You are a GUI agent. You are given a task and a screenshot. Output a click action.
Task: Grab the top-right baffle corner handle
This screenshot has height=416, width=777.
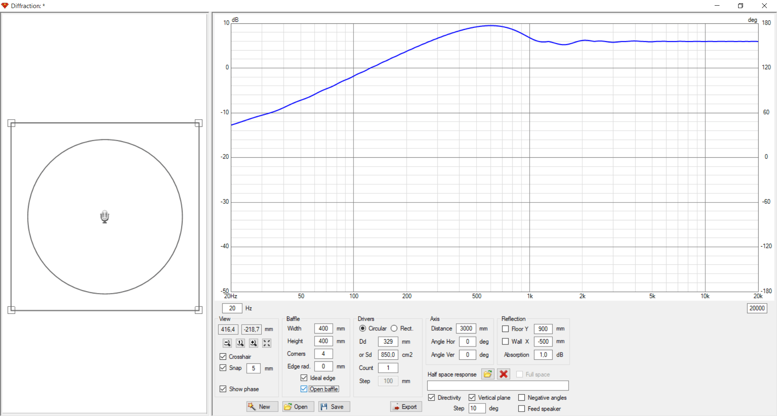198,123
